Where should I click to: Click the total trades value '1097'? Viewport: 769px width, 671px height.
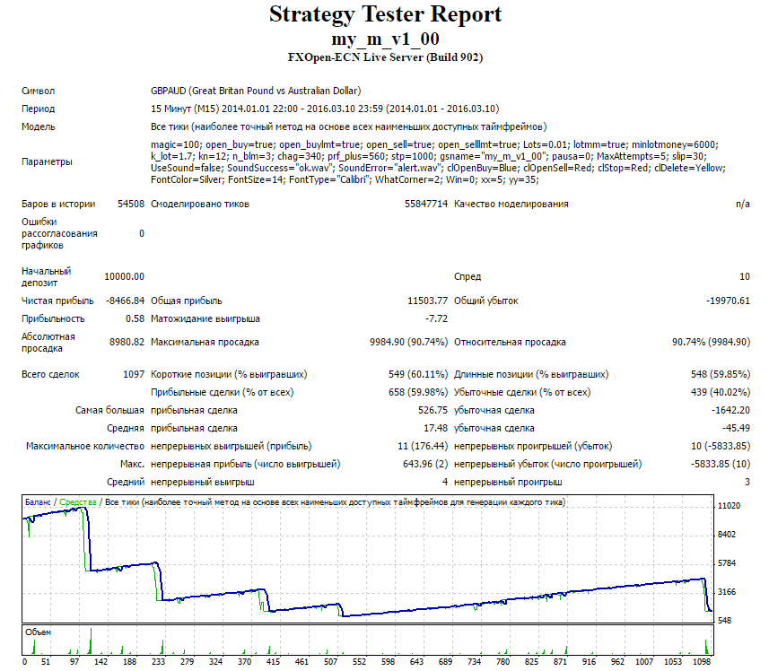(134, 374)
